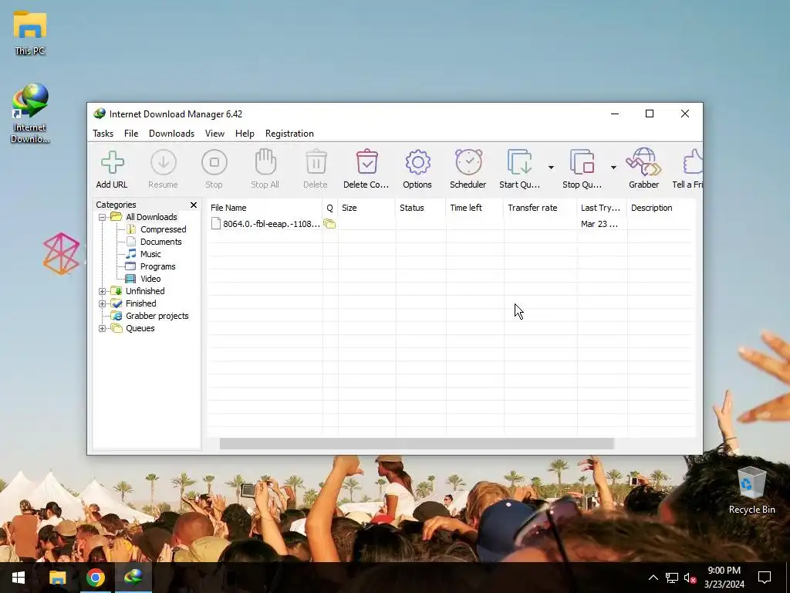Close the Categories panel
The height and width of the screenshot is (593, 790).
194,205
